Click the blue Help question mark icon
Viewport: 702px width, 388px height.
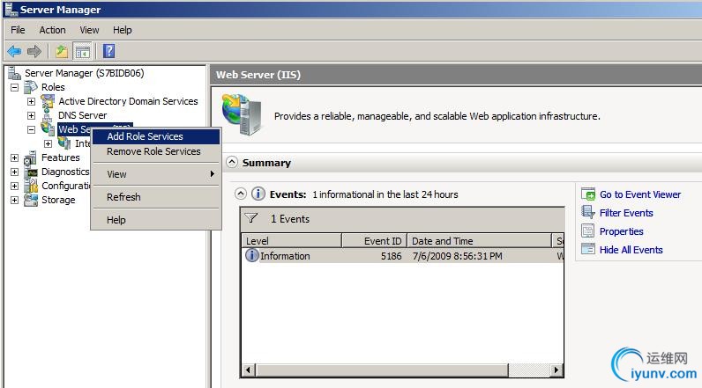[x=108, y=51]
